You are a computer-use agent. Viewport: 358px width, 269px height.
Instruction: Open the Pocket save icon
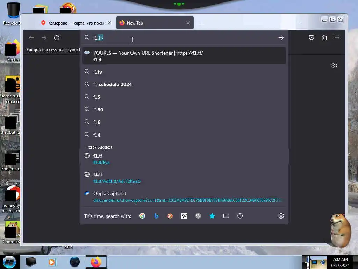pyautogui.click(x=312, y=37)
